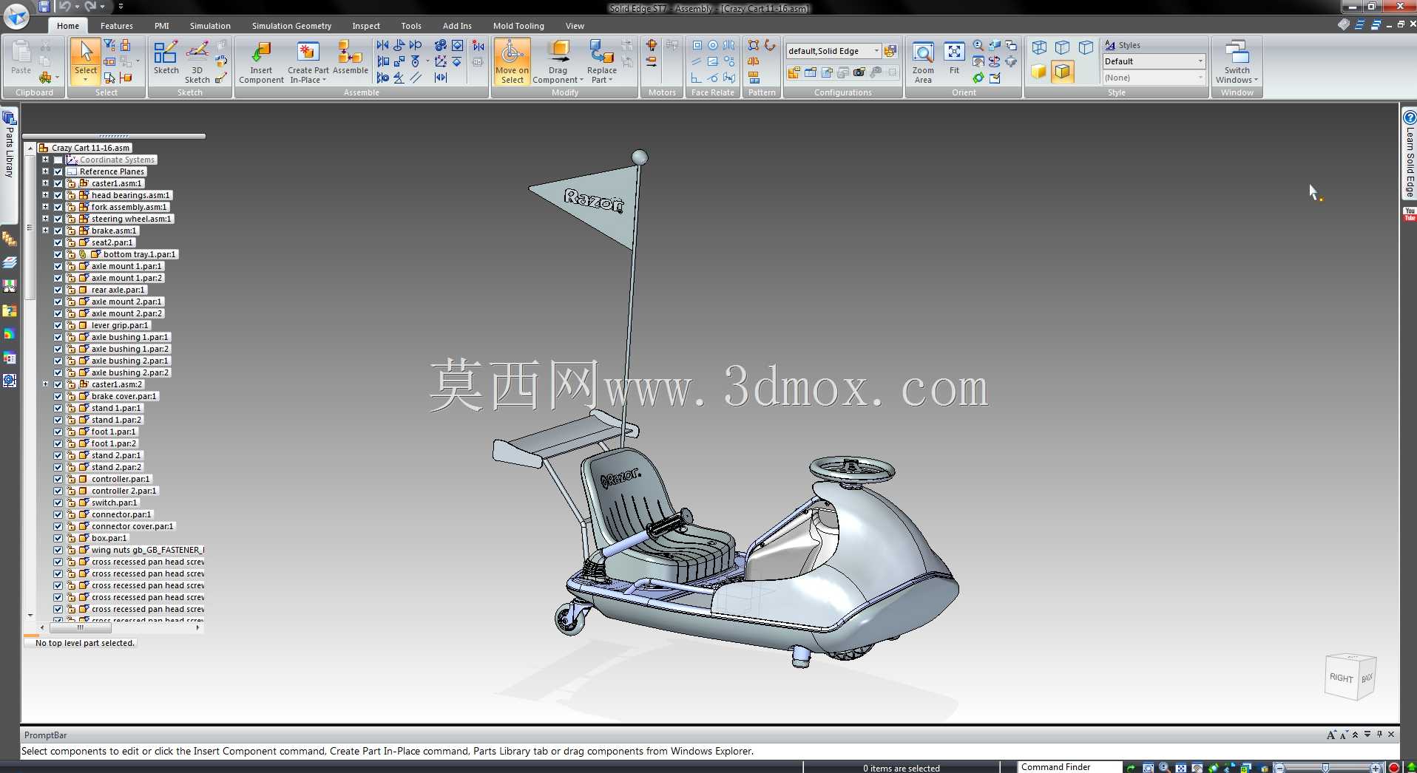1417x773 pixels.
Task: Uncheck Reference Planes visibility
Action: pyautogui.click(x=58, y=171)
